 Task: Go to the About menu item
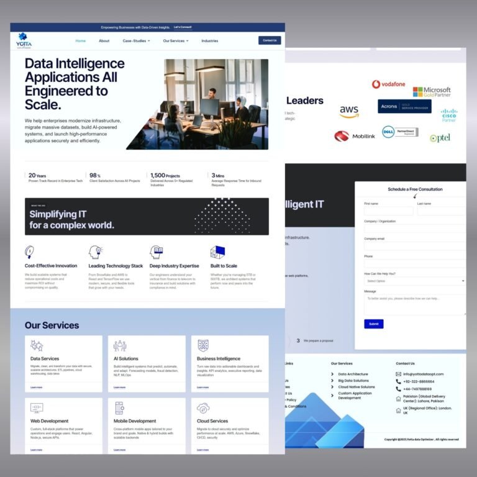[104, 41]
